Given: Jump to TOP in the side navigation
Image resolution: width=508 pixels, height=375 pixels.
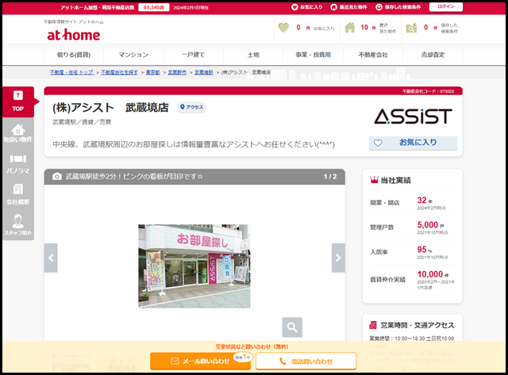Looking at the screenshot, I should (x=18, y=101).
